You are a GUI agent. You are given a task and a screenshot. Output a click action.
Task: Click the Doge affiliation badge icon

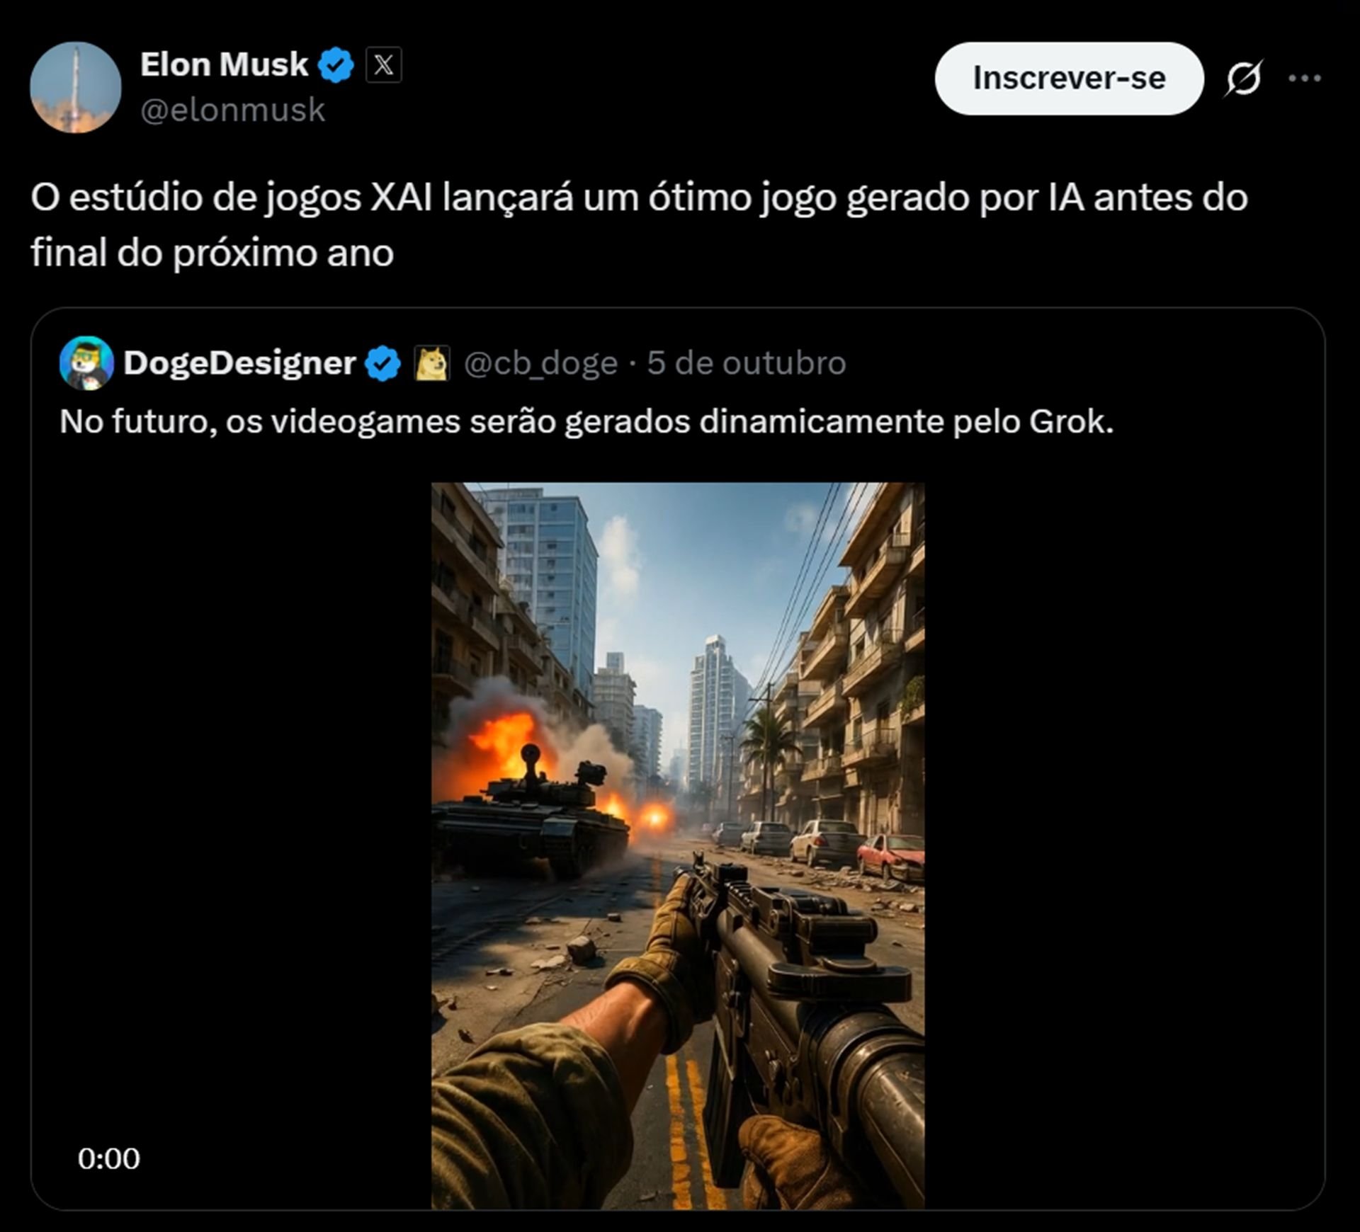coord(431,363)
